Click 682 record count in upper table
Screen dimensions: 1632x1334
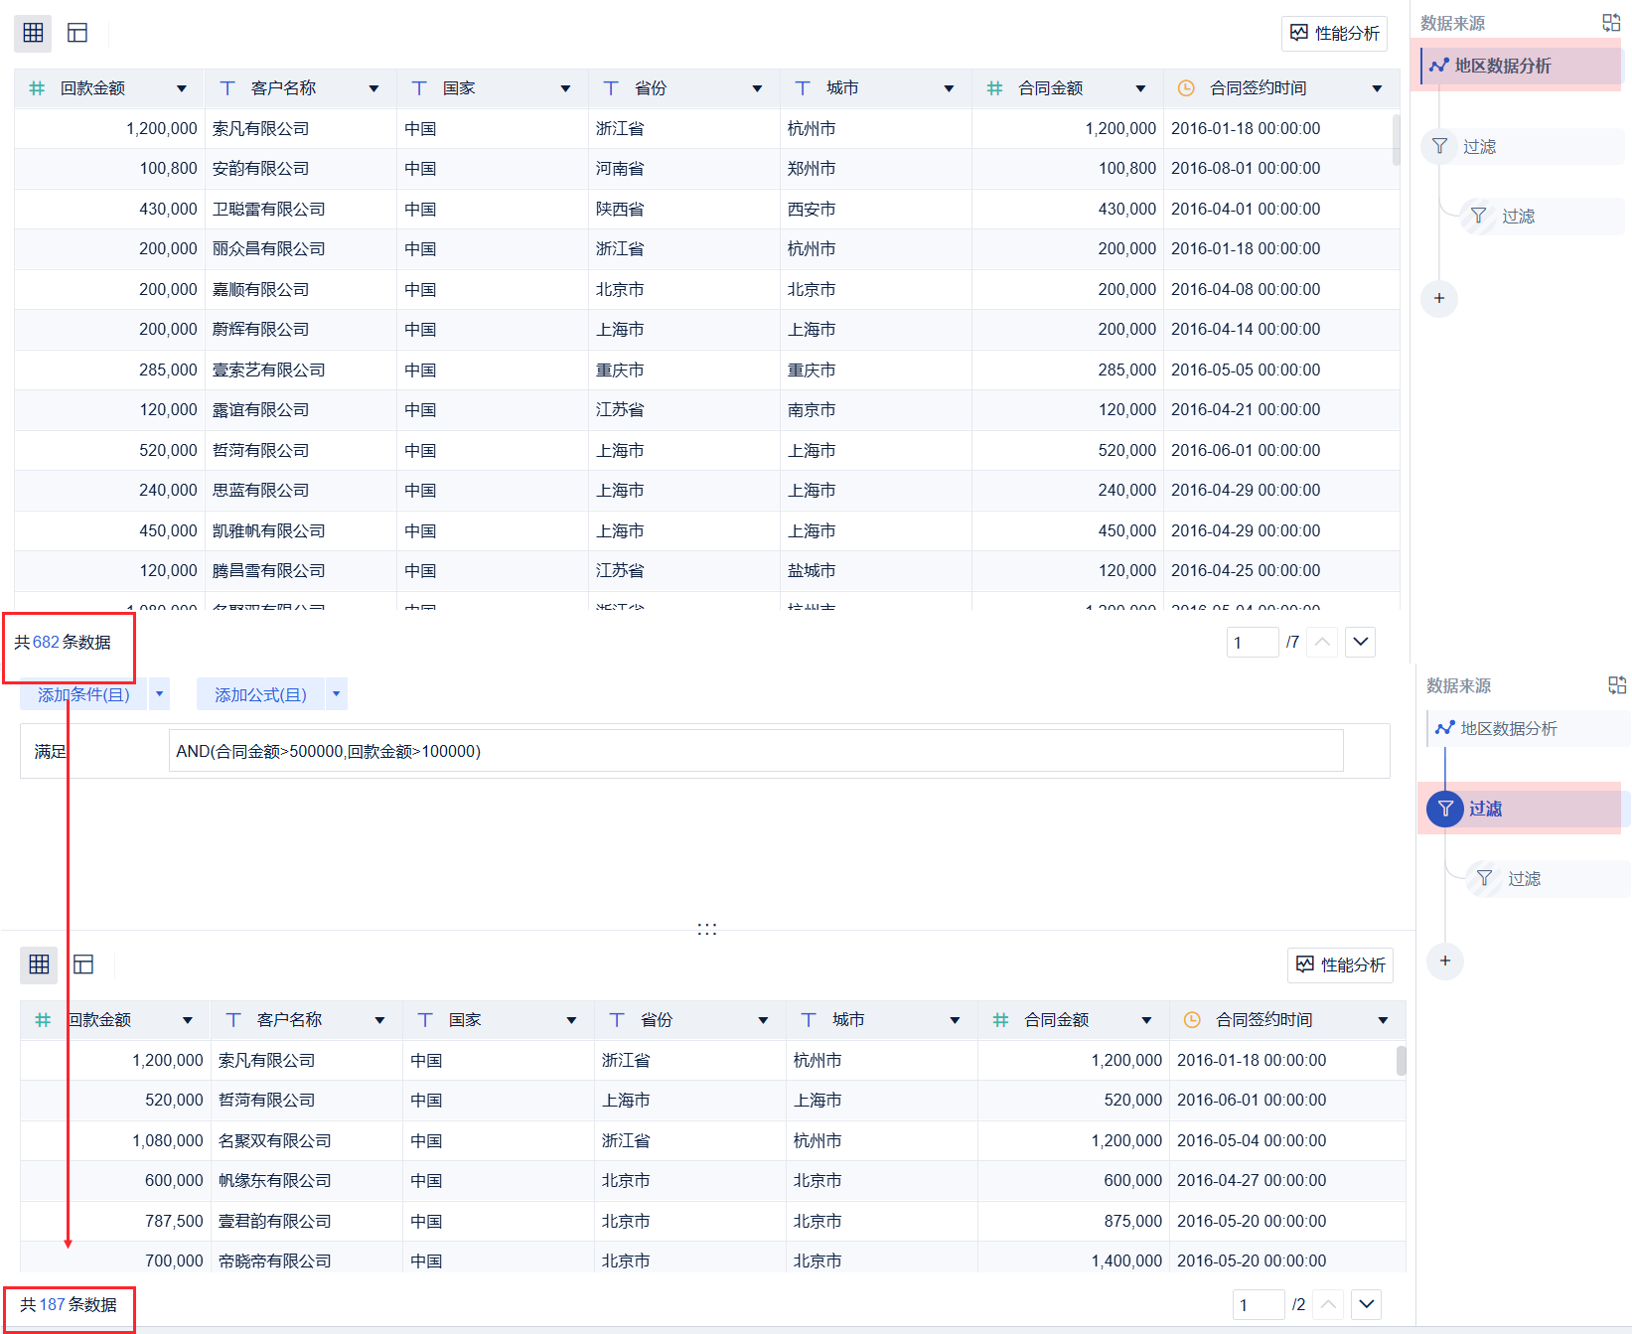(46, 643)
